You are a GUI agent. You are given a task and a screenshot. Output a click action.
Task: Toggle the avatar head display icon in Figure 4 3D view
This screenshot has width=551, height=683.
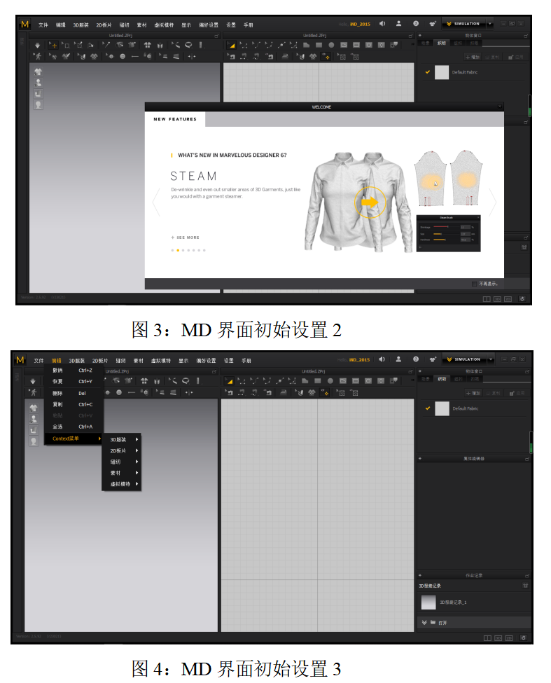[x=34, y=441]
